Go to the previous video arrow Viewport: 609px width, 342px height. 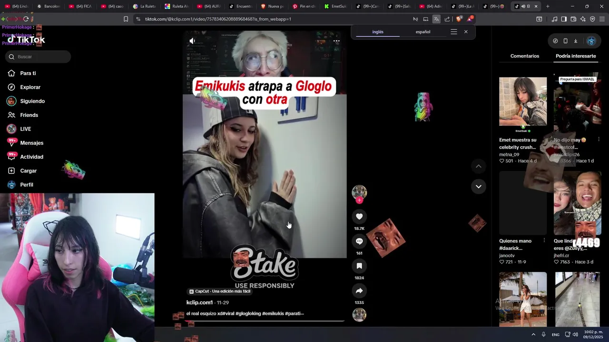tap(479, 166)
